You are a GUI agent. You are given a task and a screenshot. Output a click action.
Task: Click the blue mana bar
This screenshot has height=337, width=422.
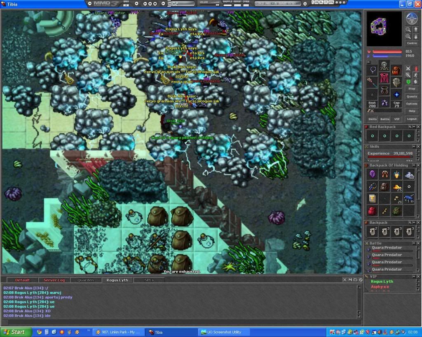pyautogui.click(x=387, y=56)
